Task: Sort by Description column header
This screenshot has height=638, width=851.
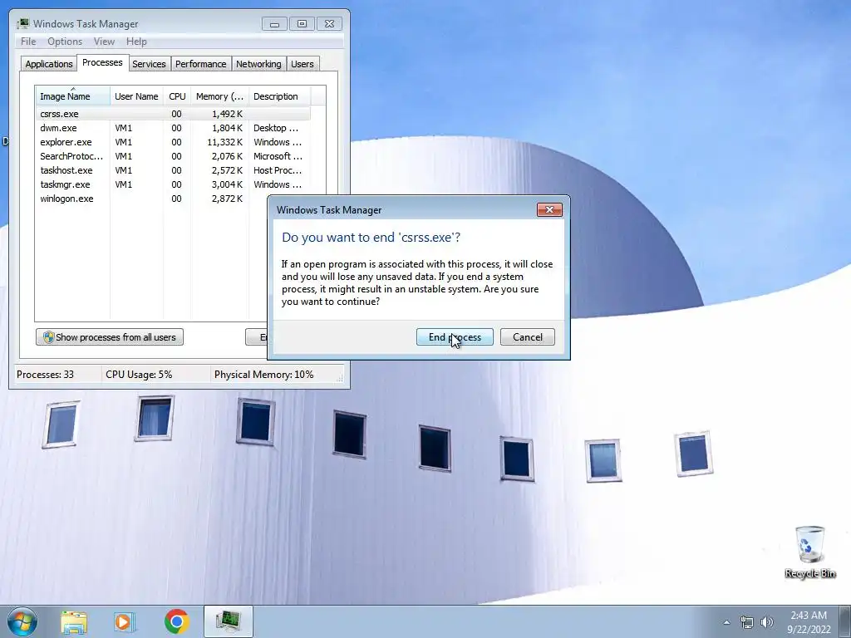Action: pos(279,96)
